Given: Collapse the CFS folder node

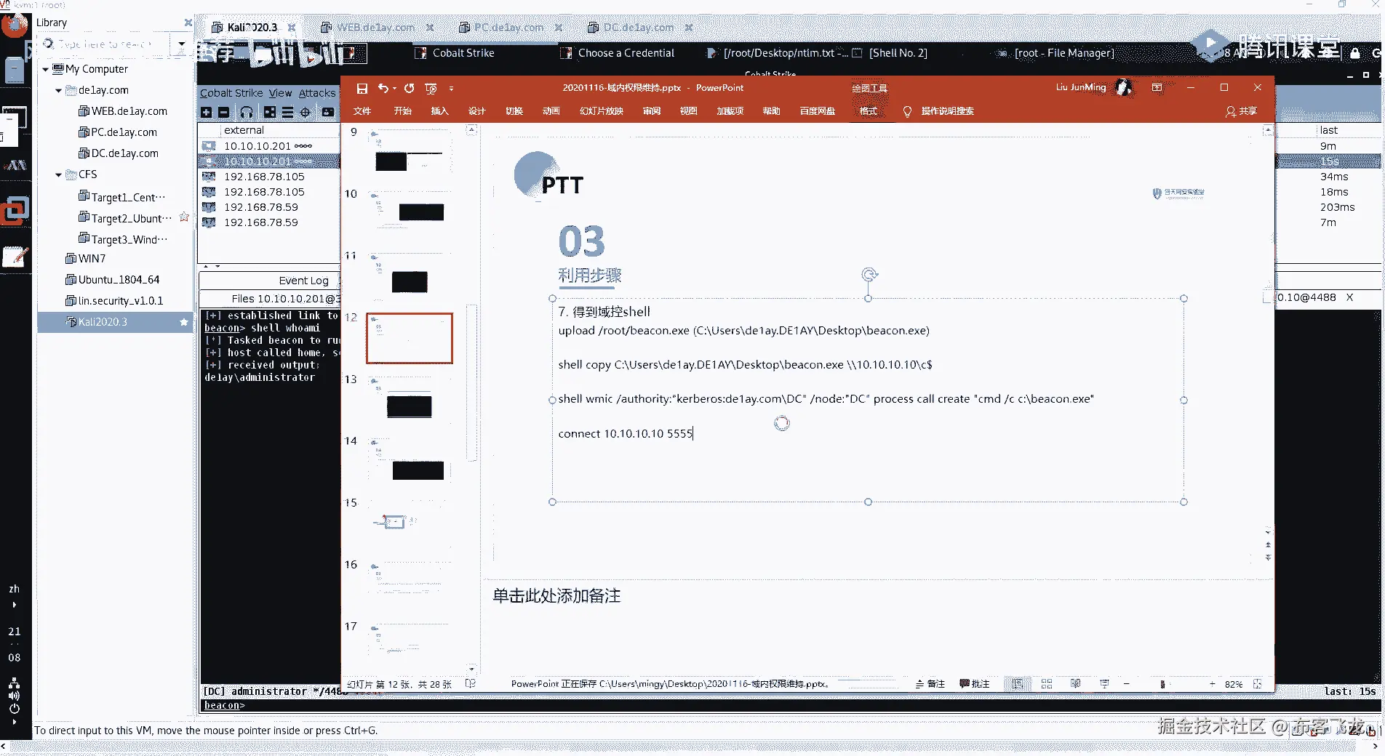Looking at the screenshot, I should 58,175.
